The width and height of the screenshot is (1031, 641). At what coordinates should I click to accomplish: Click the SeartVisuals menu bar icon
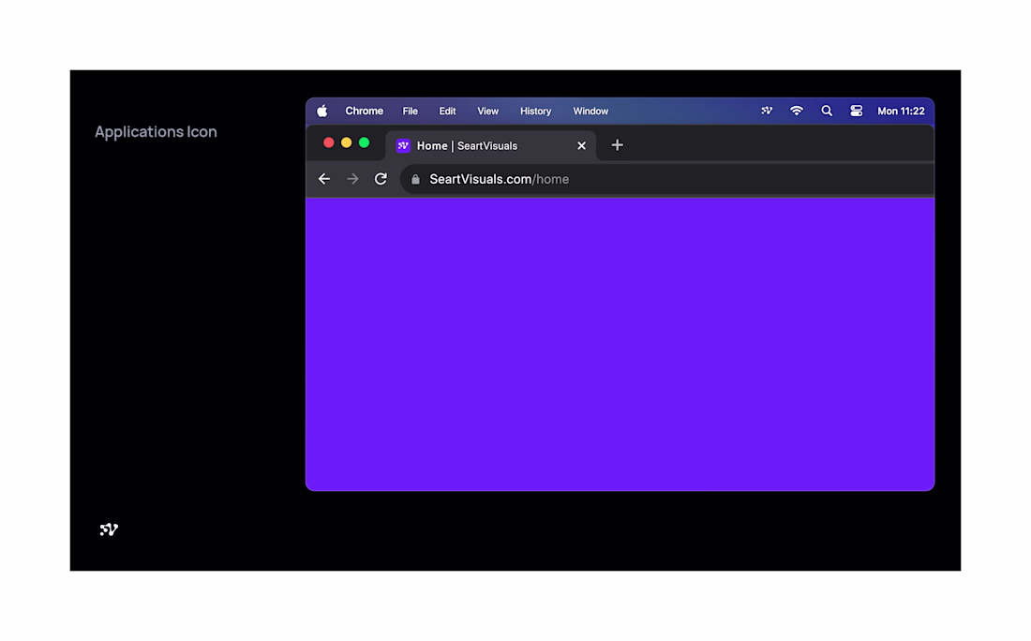(x=767, y=112)
